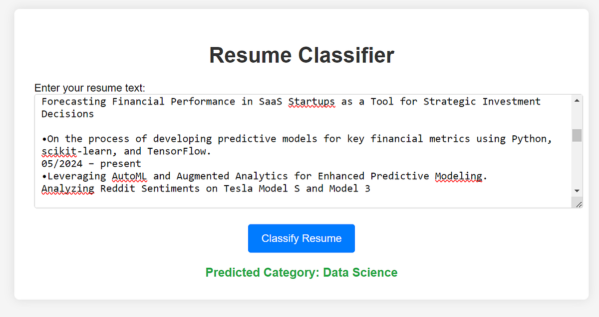The width and height of the screenshot is (599, 317).
Task: Click the 'Predicted Category: Data Science' result text
Action: coord(301,272)
